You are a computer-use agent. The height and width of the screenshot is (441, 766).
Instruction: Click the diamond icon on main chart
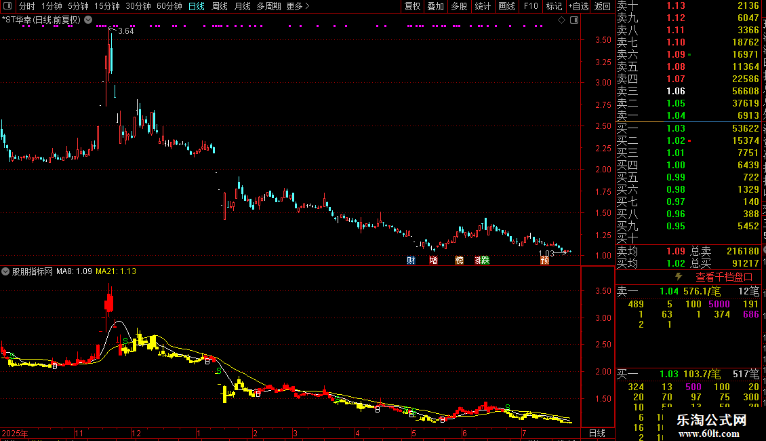[561, 20]
